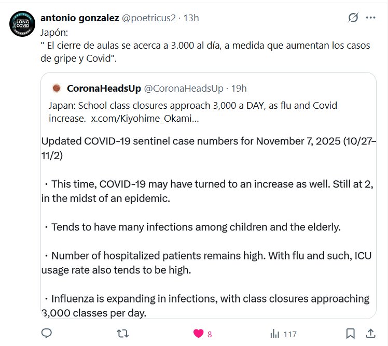Bookmark this post
Image resolution: width=388 pixels, height=346 pixels.
coord(351,333)
